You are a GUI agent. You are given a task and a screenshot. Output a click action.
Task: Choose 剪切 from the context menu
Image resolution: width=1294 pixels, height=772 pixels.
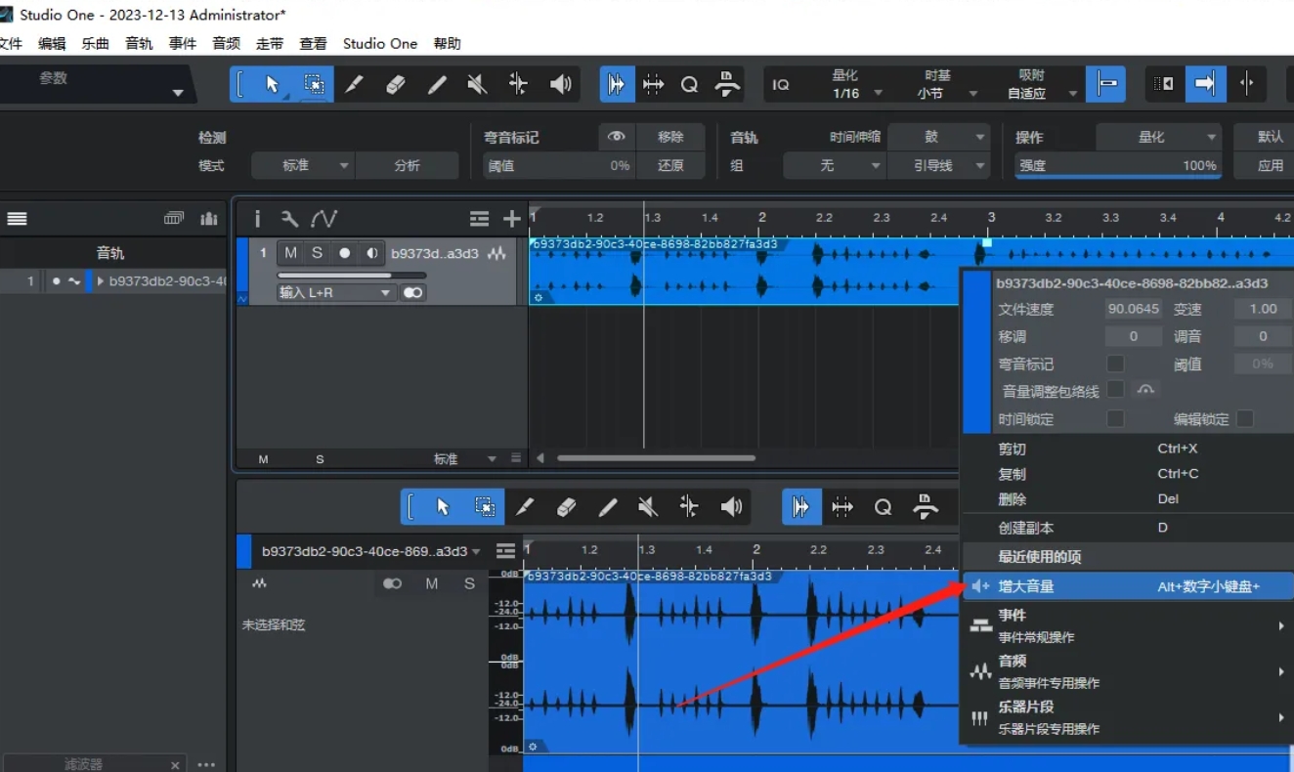point(1128,449)
